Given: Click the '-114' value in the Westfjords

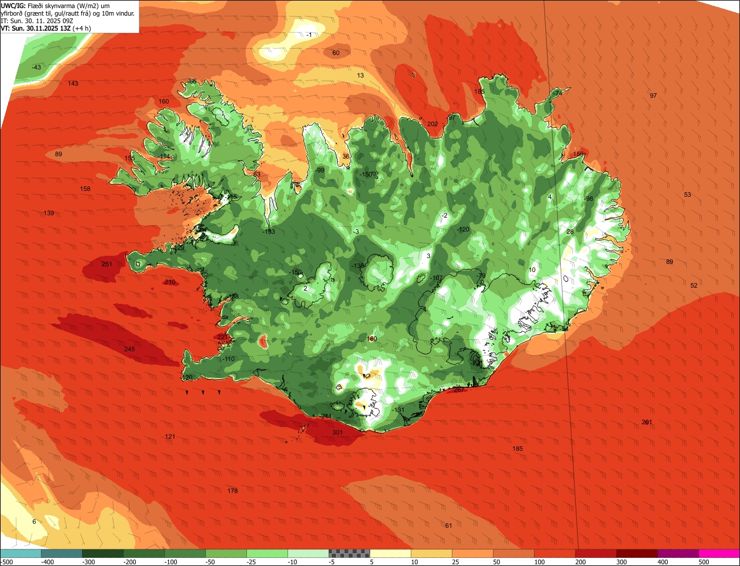Looking at the screenshot, I should [x=165, y=156].
